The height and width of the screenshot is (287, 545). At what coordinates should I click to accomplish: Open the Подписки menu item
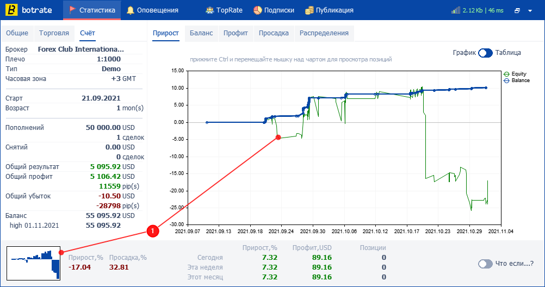click(x=274, y=10)
